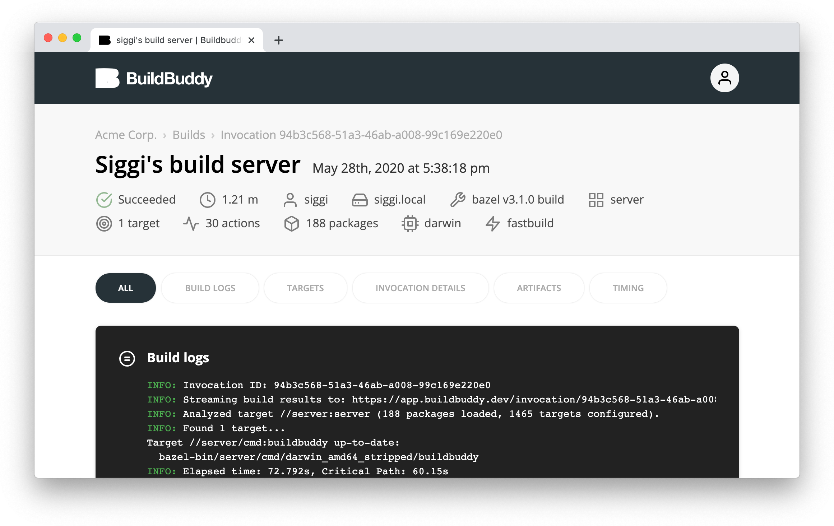Image resolution: width=834 pixels, height=526 pixels.
Task: Click the darwin platform text
Action: [x=443, y=223]
